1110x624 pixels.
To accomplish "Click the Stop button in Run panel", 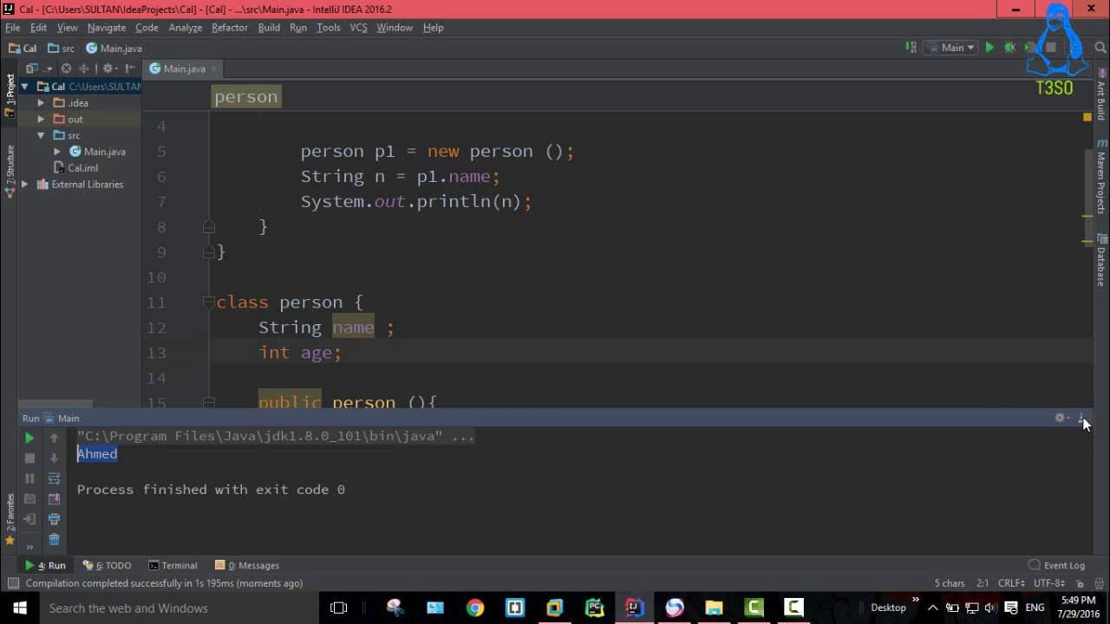I will [29, 458].
